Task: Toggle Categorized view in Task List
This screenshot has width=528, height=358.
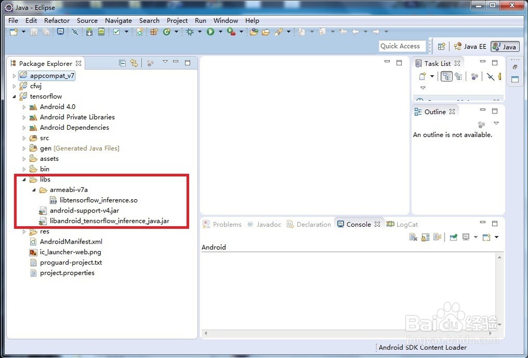Action: [x=447, y=76]
